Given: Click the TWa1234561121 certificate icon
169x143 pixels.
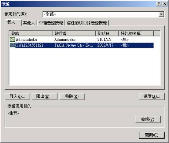Looking at the screenshot, I should click(13, 45).
